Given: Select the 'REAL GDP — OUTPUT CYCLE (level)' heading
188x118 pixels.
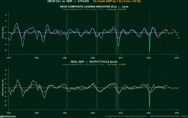Looking at the screenshot, I should [x=94, y=62].
